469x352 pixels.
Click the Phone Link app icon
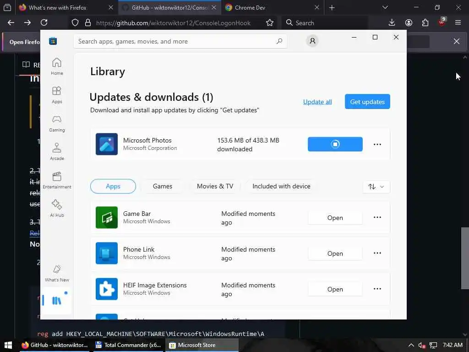click(x=106, y=253)
